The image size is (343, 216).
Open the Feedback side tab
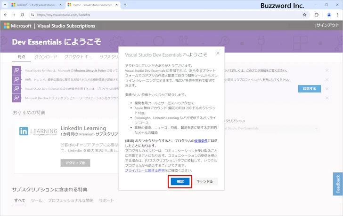[x=338, y=184]
